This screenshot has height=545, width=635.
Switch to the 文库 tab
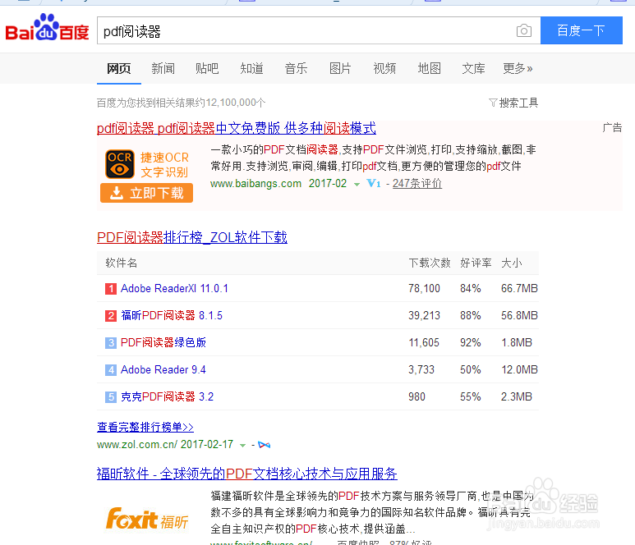click(473, 68)
